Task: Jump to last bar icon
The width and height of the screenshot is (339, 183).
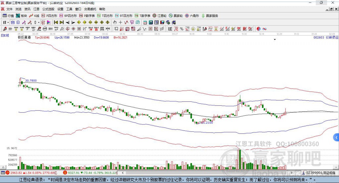Action: (62, 22)
